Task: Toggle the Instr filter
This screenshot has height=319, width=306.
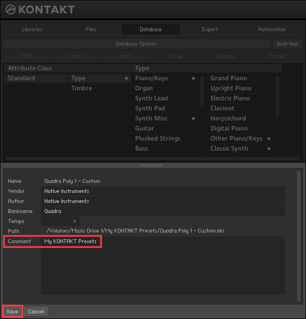Action: [x=126, y=56]
